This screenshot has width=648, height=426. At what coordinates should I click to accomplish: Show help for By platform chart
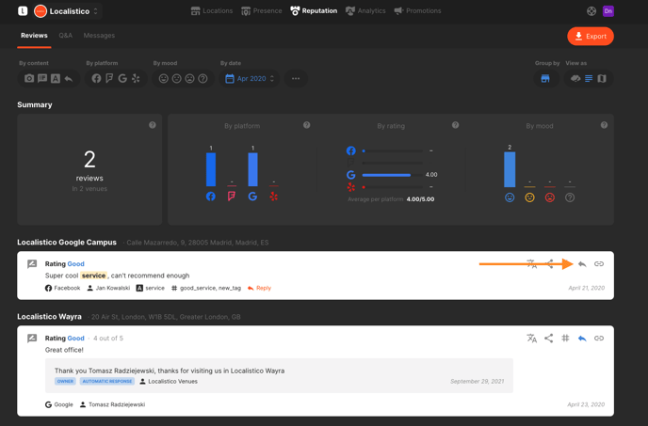307,125
